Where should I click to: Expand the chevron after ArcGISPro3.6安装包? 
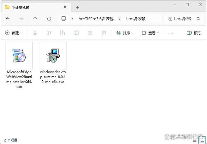[x=119, y=19]
